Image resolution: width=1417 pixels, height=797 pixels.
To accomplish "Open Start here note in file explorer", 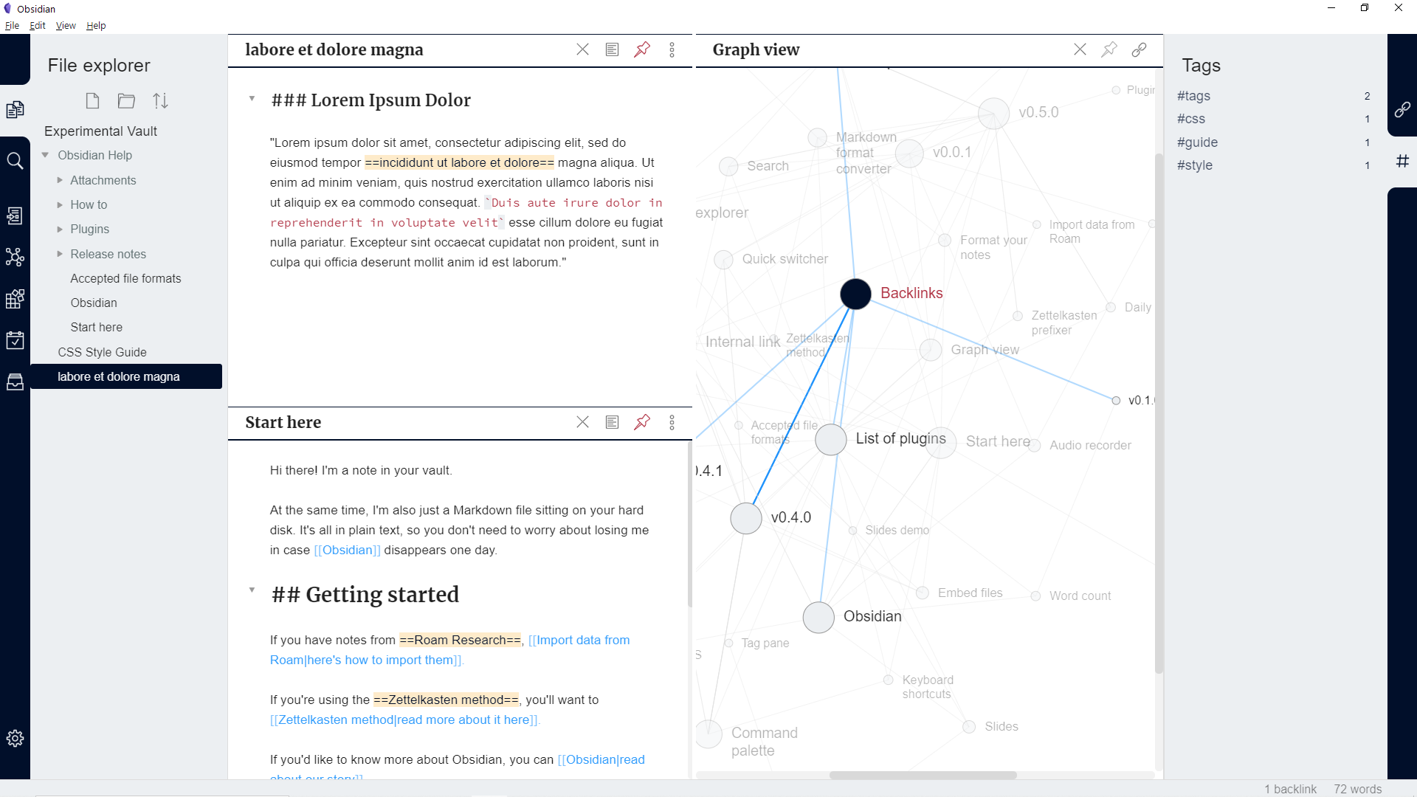I will tap(97, 327).
